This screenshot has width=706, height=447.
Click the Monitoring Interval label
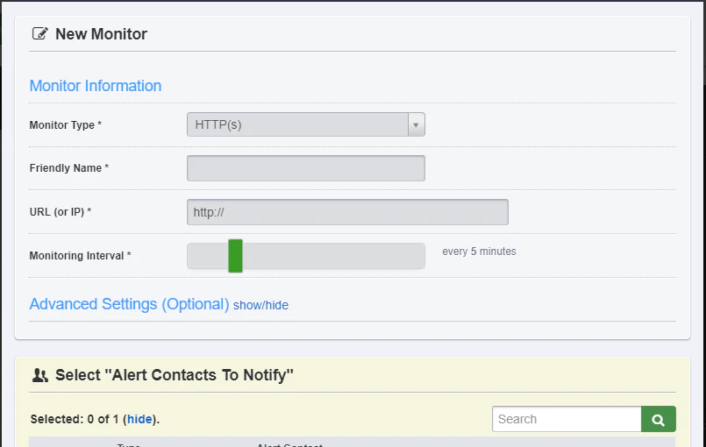tap(80, 256)
